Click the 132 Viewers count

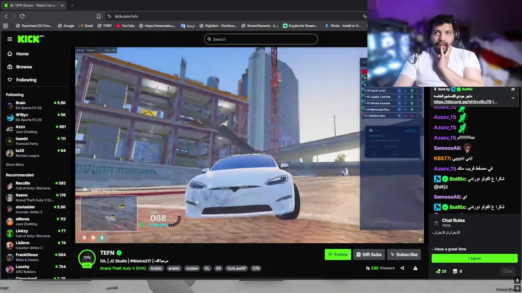click(x=380, y=268)
